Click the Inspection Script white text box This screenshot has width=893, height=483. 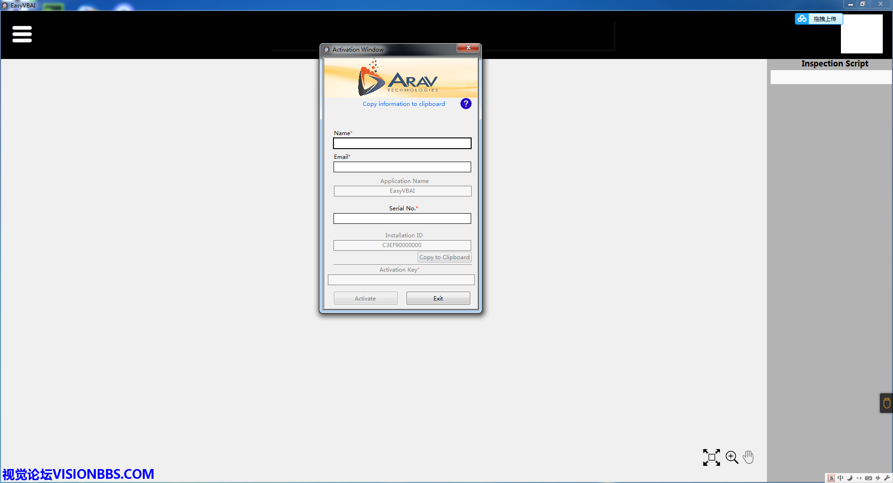click(831, 77)
